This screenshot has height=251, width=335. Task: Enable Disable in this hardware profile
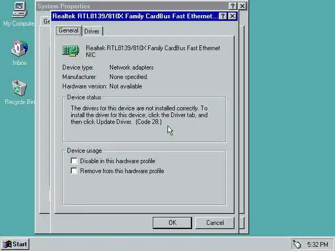point(74,161)
